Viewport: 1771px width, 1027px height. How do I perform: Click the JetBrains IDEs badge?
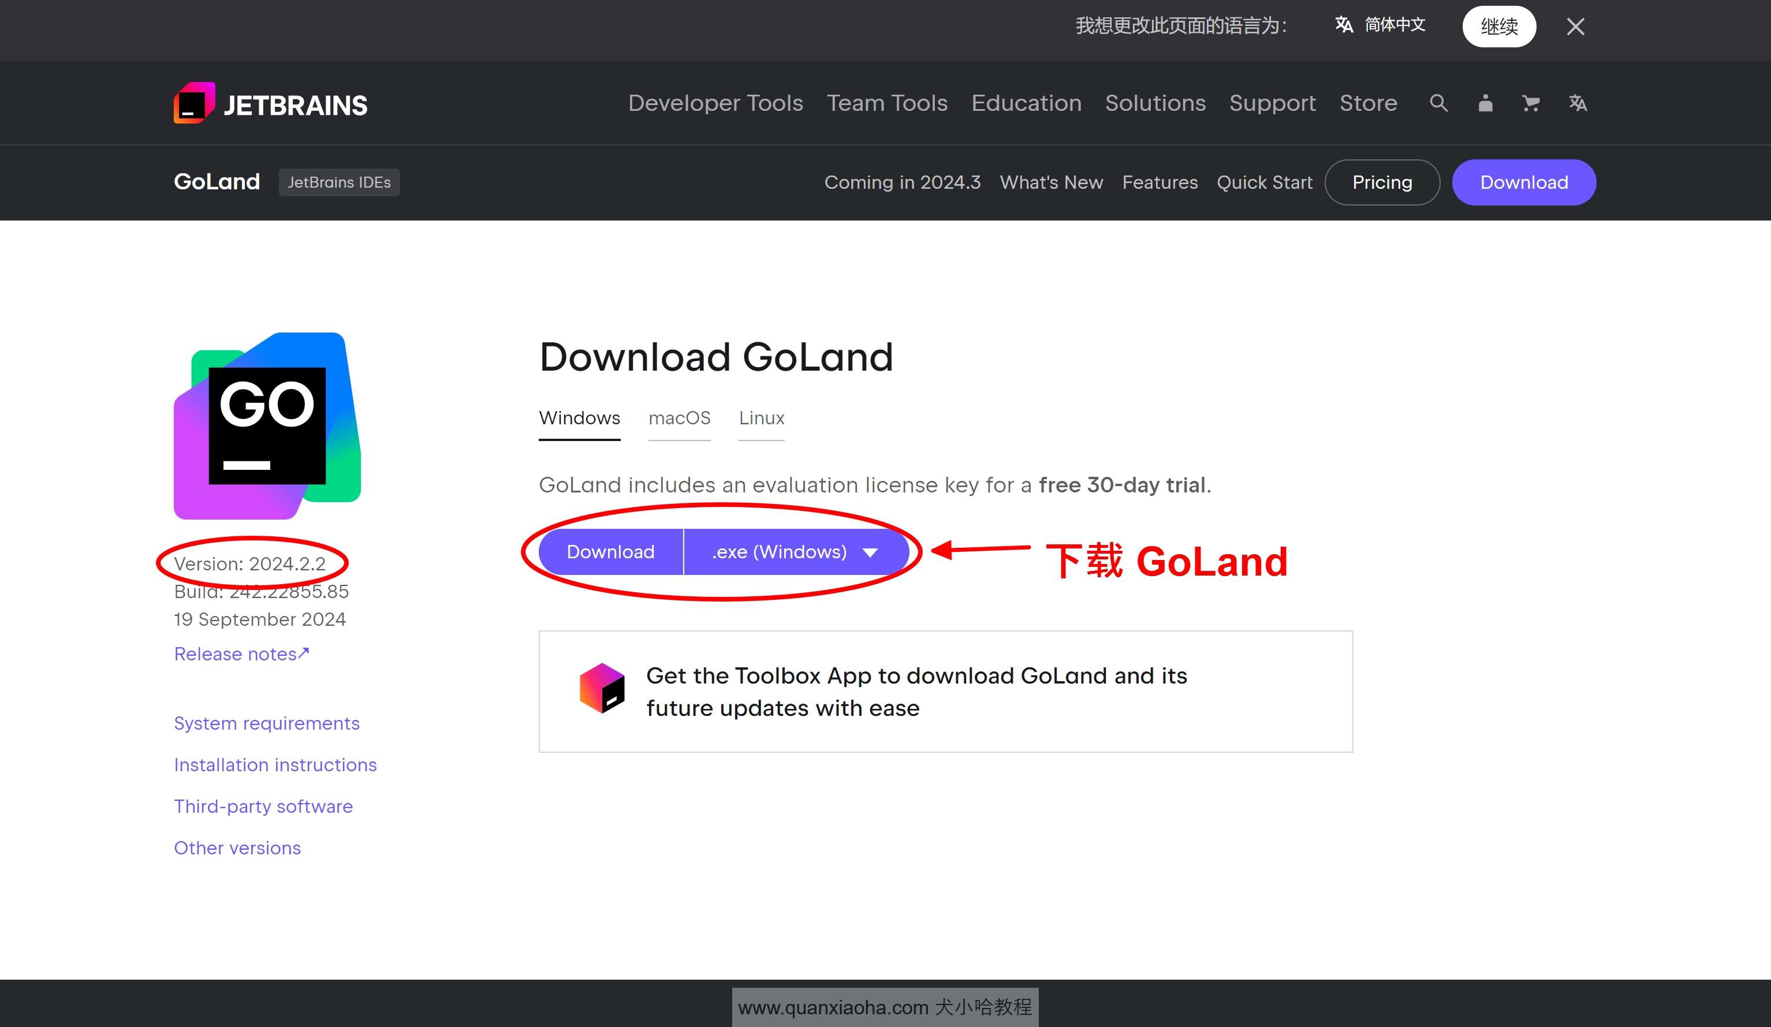(x=339, y=182)
